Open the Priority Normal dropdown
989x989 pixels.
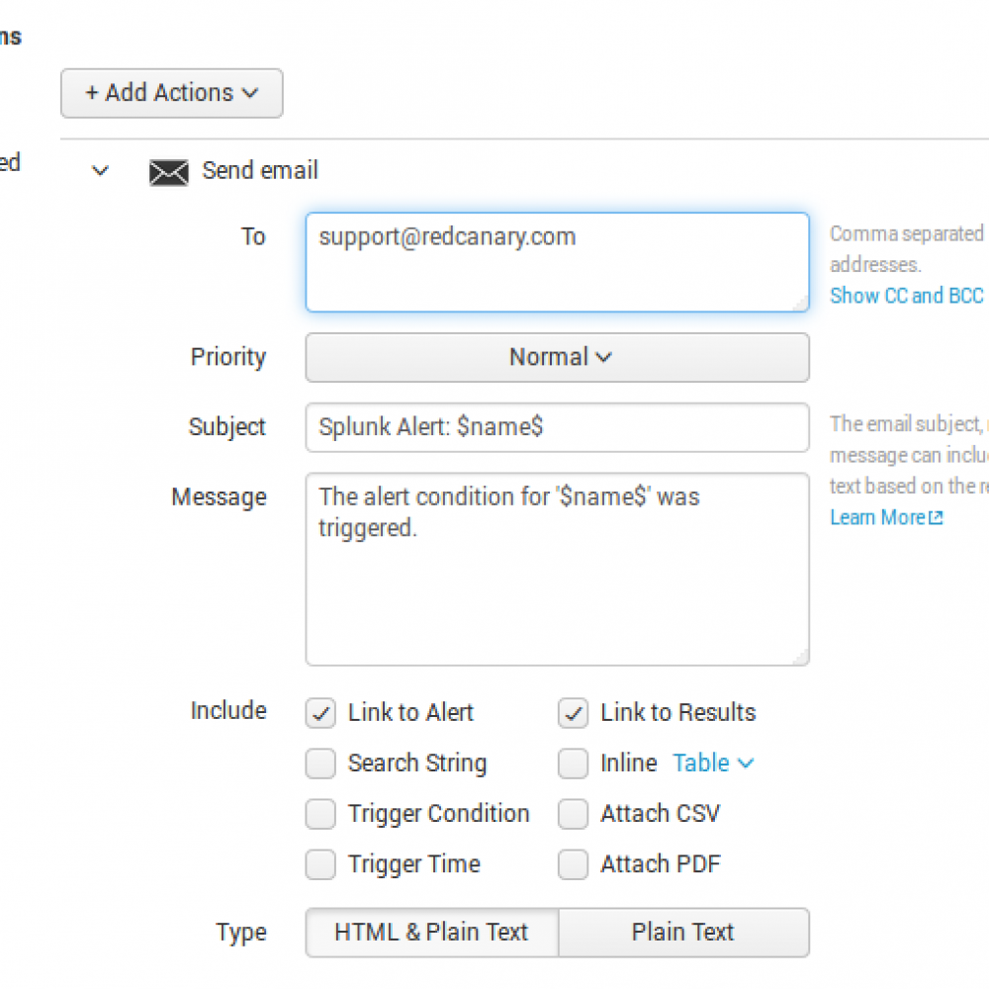(x=557, y=357)
